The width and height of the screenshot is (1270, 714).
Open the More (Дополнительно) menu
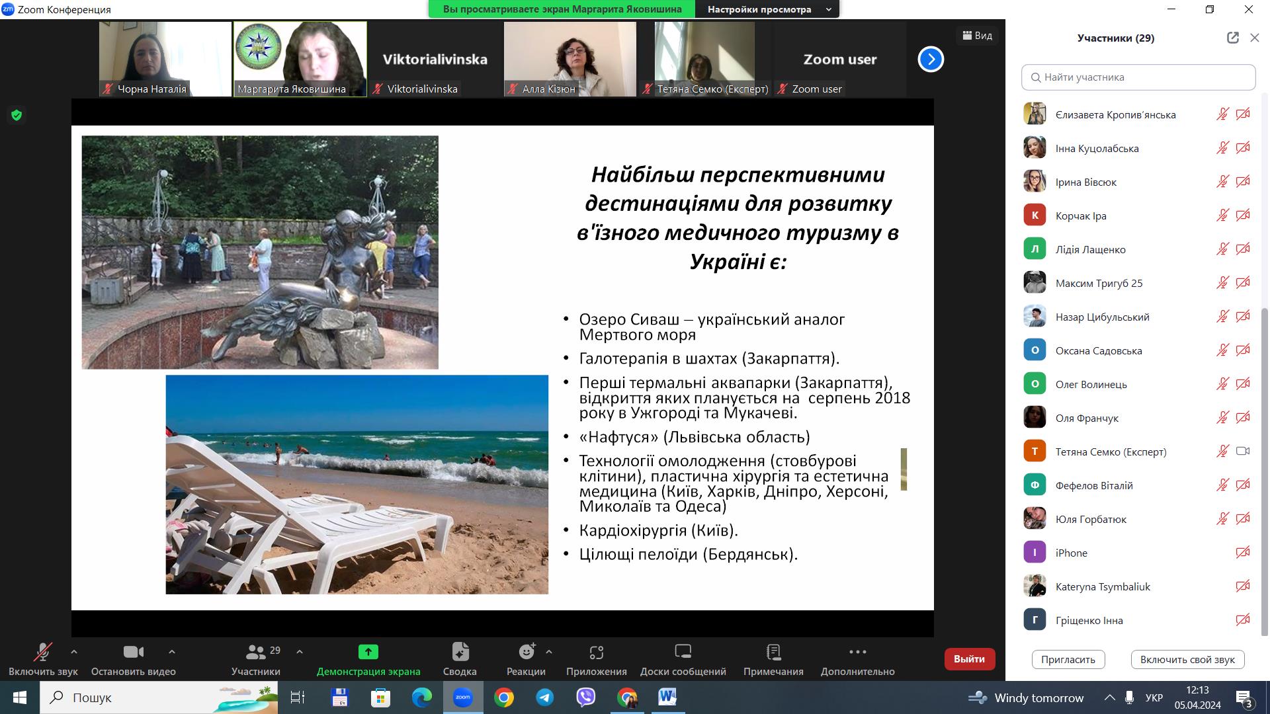[x=857, y=653]
